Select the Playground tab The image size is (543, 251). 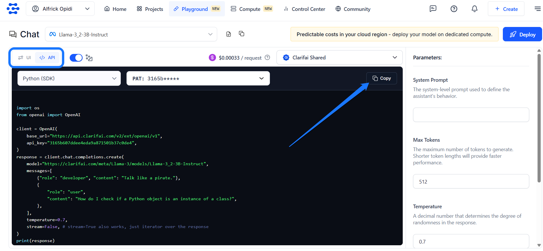click(x=197, y=9)
